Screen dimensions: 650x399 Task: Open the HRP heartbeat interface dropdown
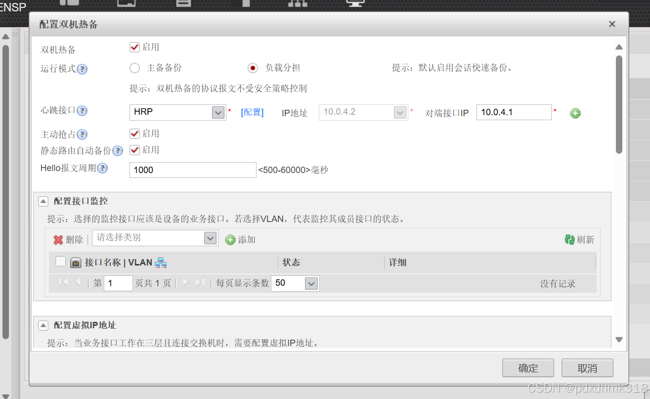click(x=218, y=112)
